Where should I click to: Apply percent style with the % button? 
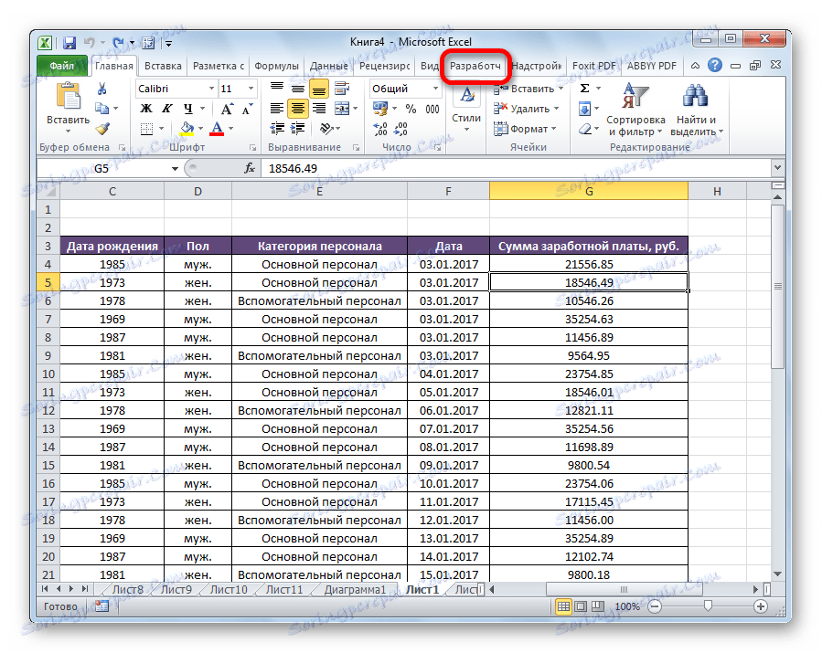click(411, 109)
